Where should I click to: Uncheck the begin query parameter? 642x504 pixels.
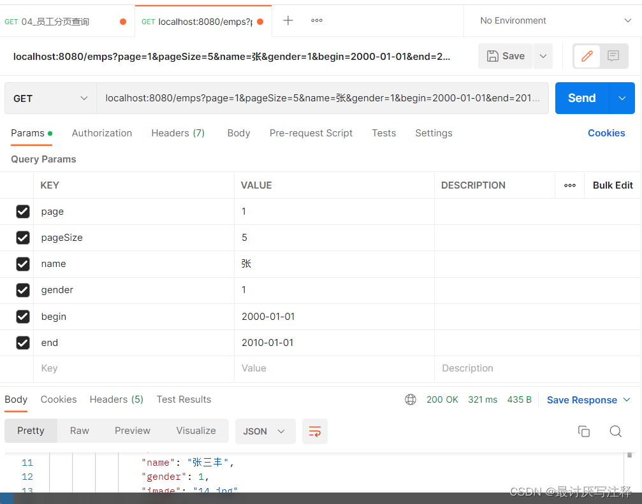[23, 317]
